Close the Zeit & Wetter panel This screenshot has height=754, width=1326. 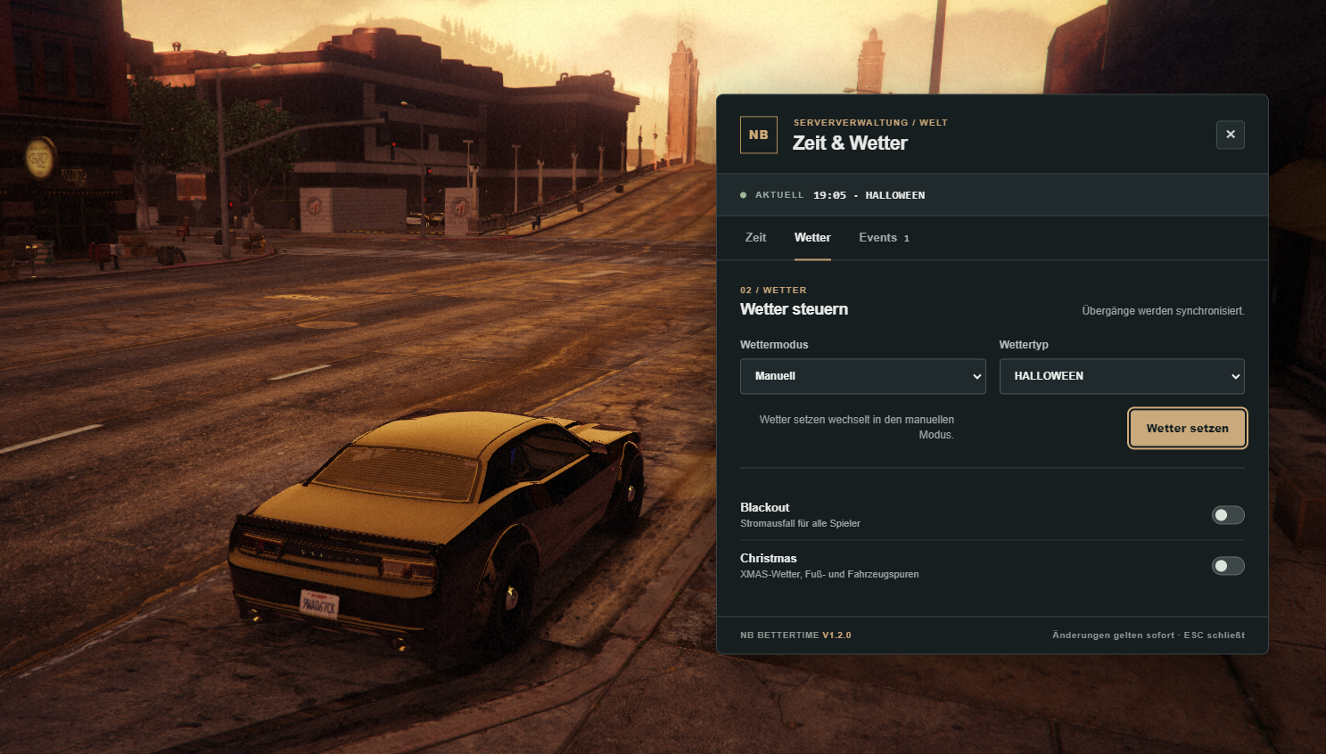[x=1230, y=135]
